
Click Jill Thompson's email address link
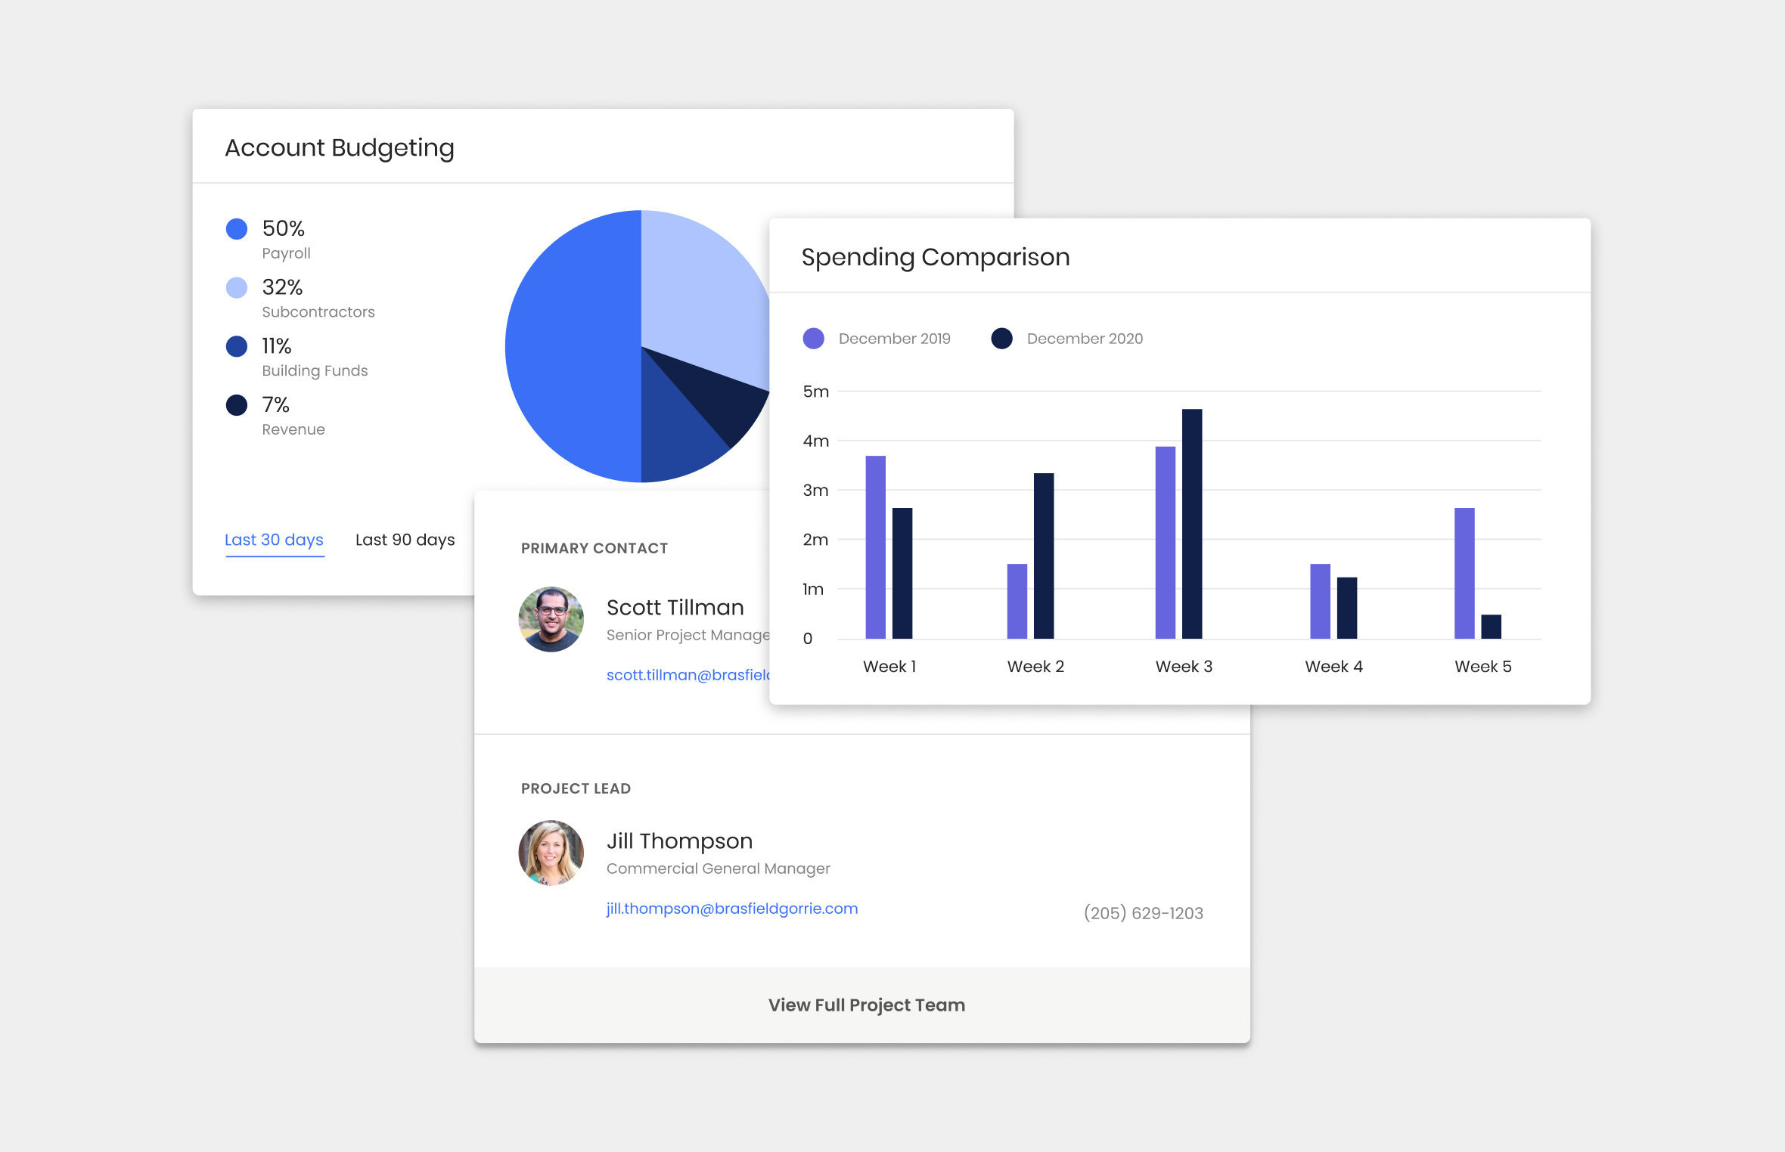click(x=731, y=909)
